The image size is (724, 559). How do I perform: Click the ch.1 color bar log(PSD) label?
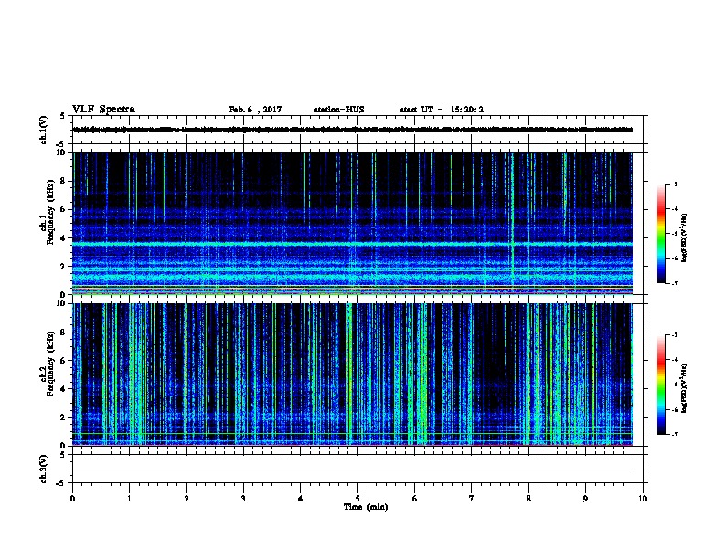tap(685, 238)
